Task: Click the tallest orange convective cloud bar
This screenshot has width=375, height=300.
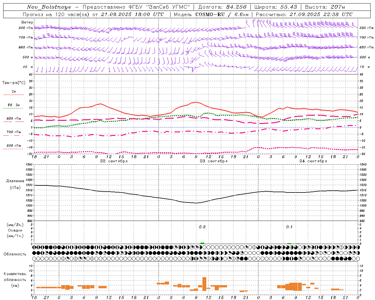Action: point(204,284)
